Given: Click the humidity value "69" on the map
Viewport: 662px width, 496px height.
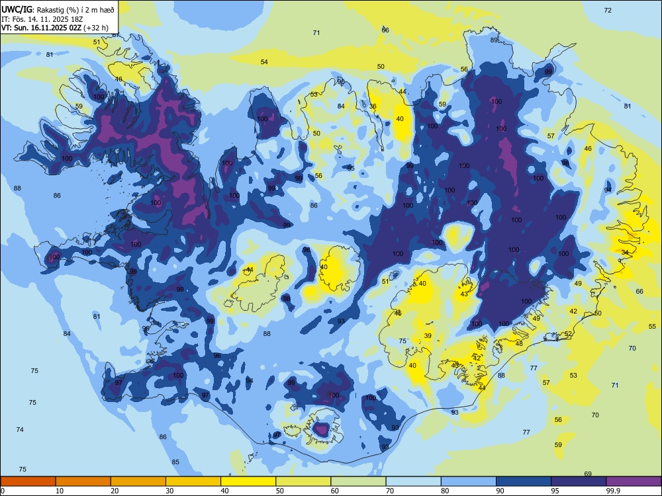Looking at the screenshot, I should [588, 474].
